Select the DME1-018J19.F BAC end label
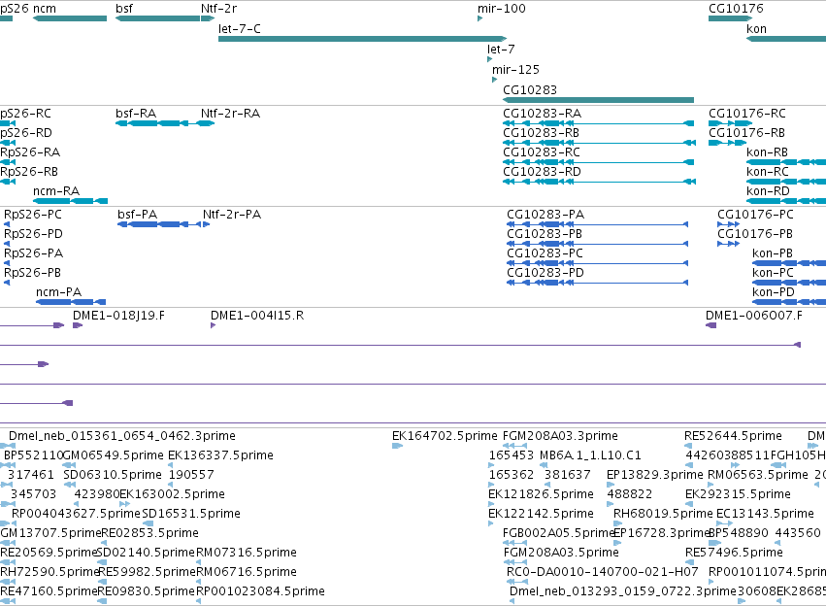Screen dimensions: 826x606 click(118, 316)
